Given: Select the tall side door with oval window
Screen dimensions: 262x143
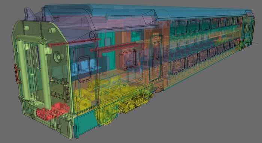Looking at the screenshot, I should (x=156, y=58).
